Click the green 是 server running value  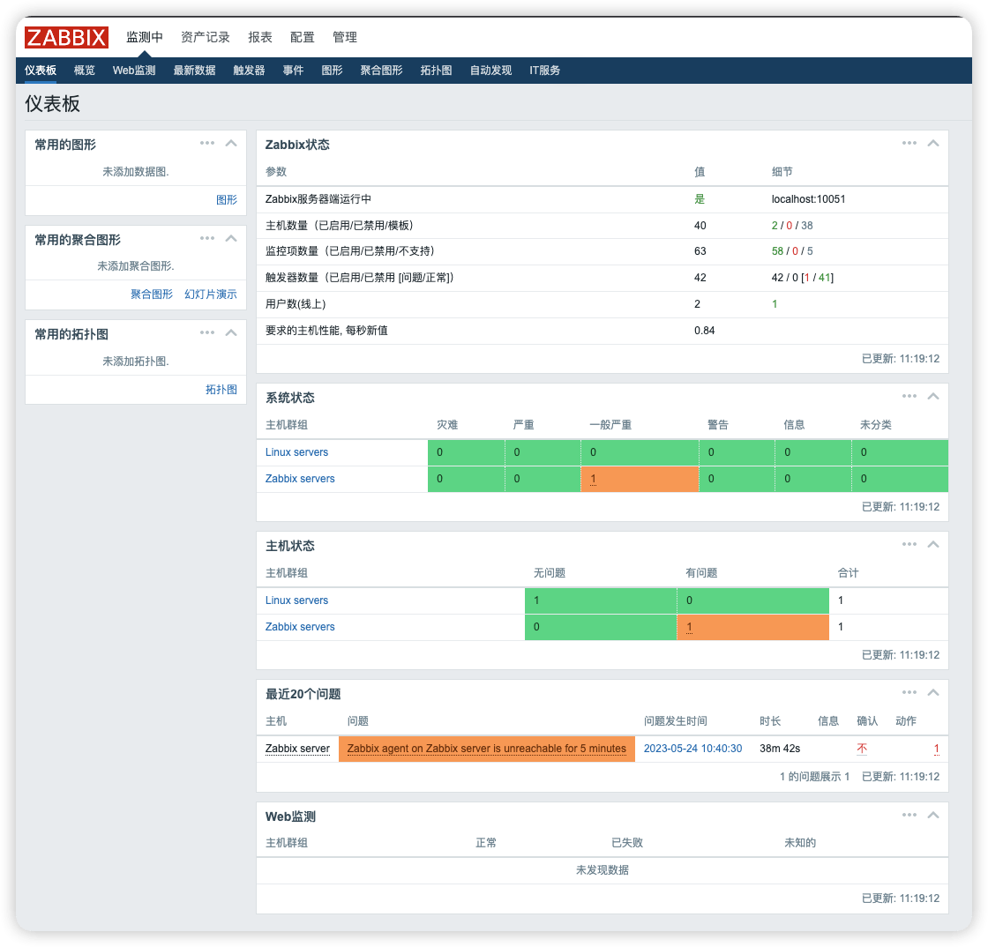[700, 199]
